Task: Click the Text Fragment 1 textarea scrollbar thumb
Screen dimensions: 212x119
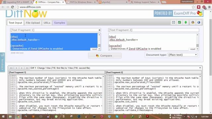Action: (99, 45)
